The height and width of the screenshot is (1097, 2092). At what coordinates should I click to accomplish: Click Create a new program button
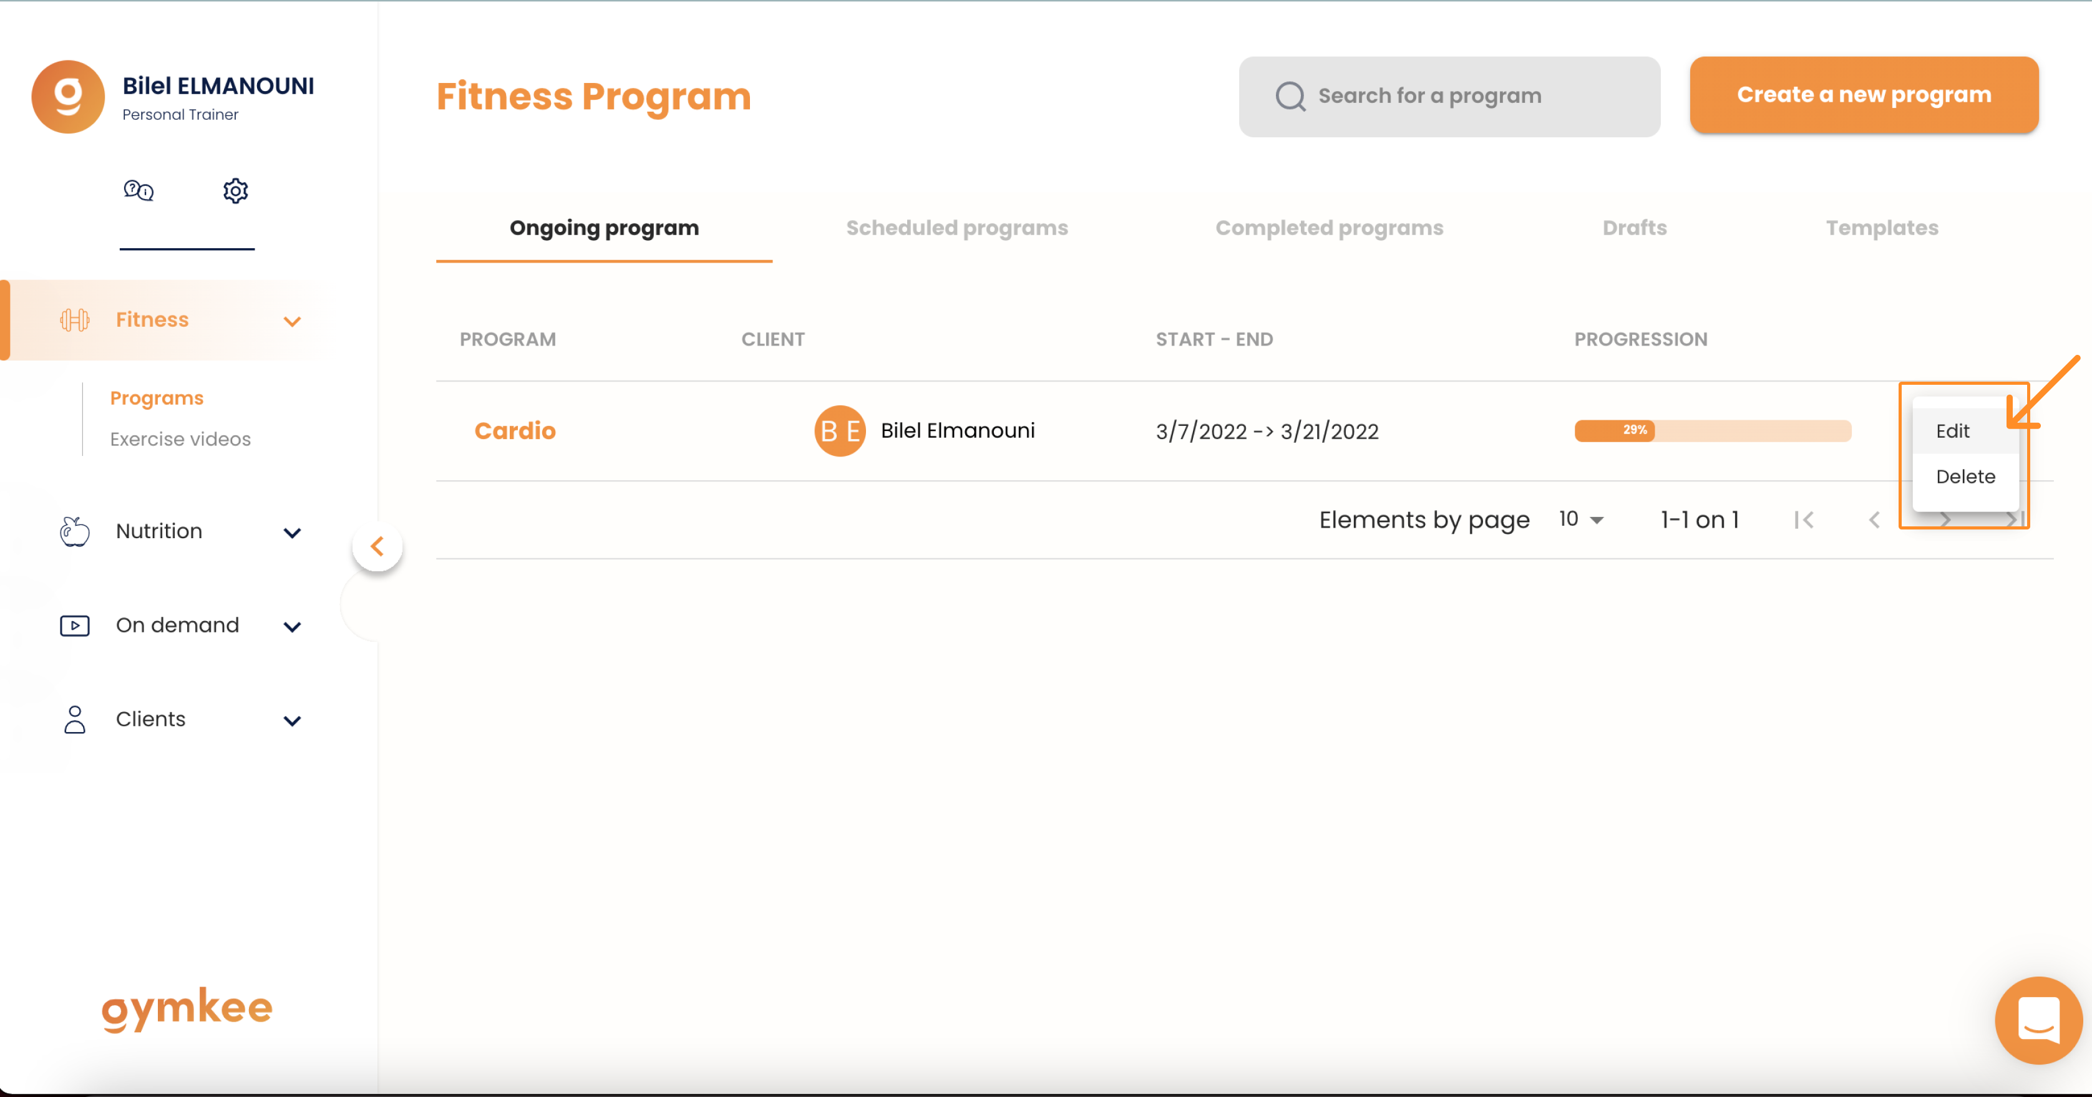tap(1864, 95)
